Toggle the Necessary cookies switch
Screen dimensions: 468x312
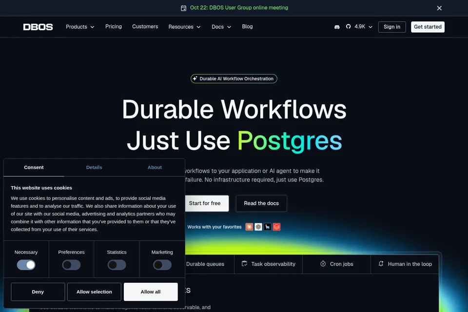click(26, 265)
